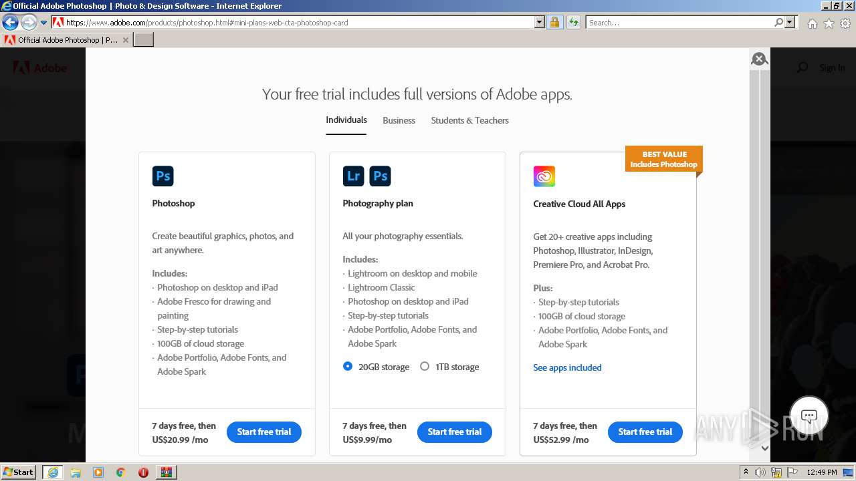Viewport: 856px width, 481px height.
Task: Start free trial for Photoshop US$20.99
Action: tap(264, 432)
